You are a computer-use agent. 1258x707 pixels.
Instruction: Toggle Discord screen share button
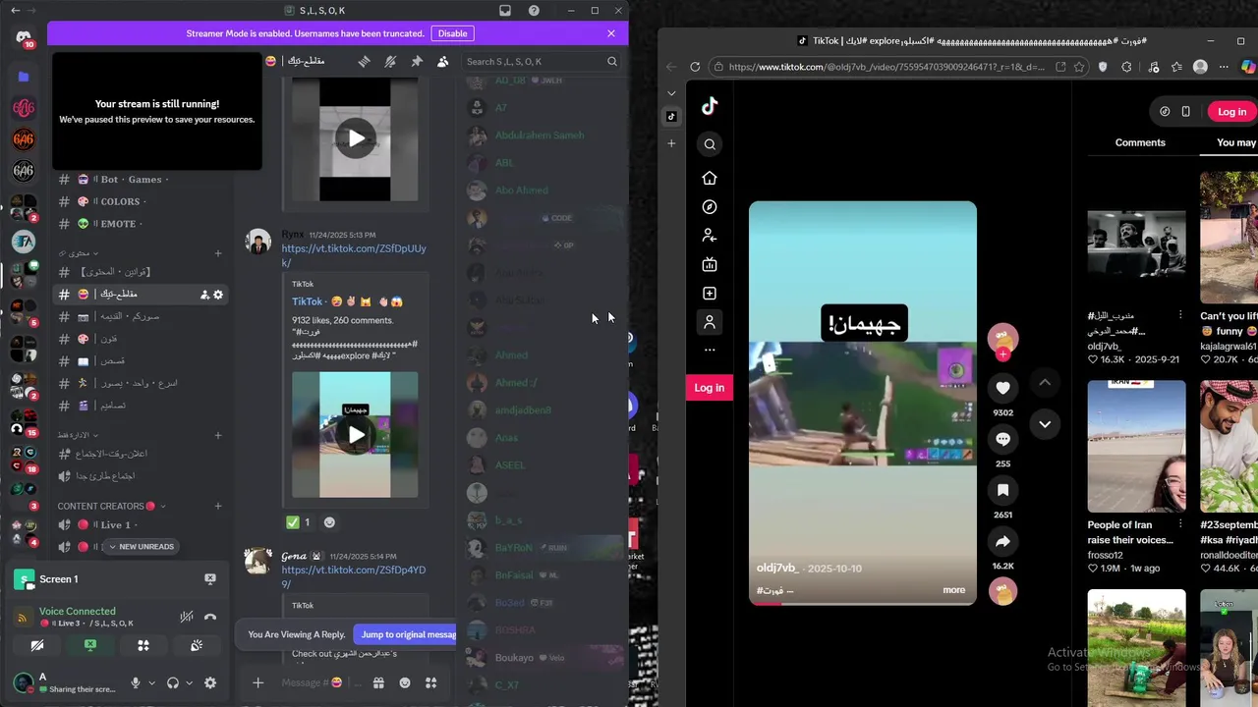point(90,645)
